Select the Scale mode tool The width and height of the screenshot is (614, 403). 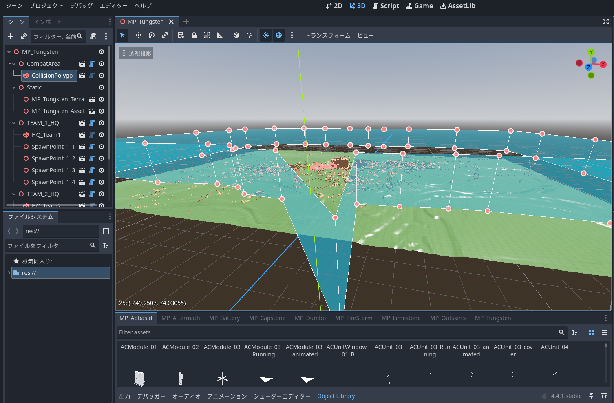point(165,36)
